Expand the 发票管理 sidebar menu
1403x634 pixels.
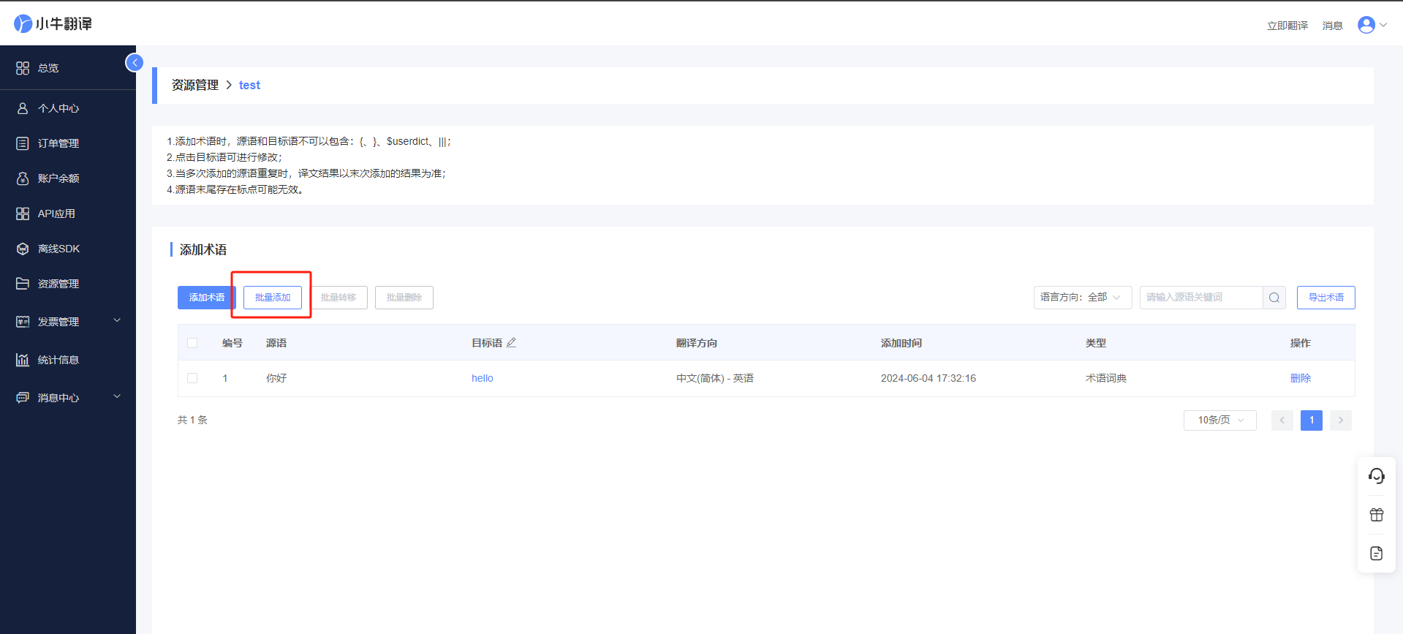point(68,321)
